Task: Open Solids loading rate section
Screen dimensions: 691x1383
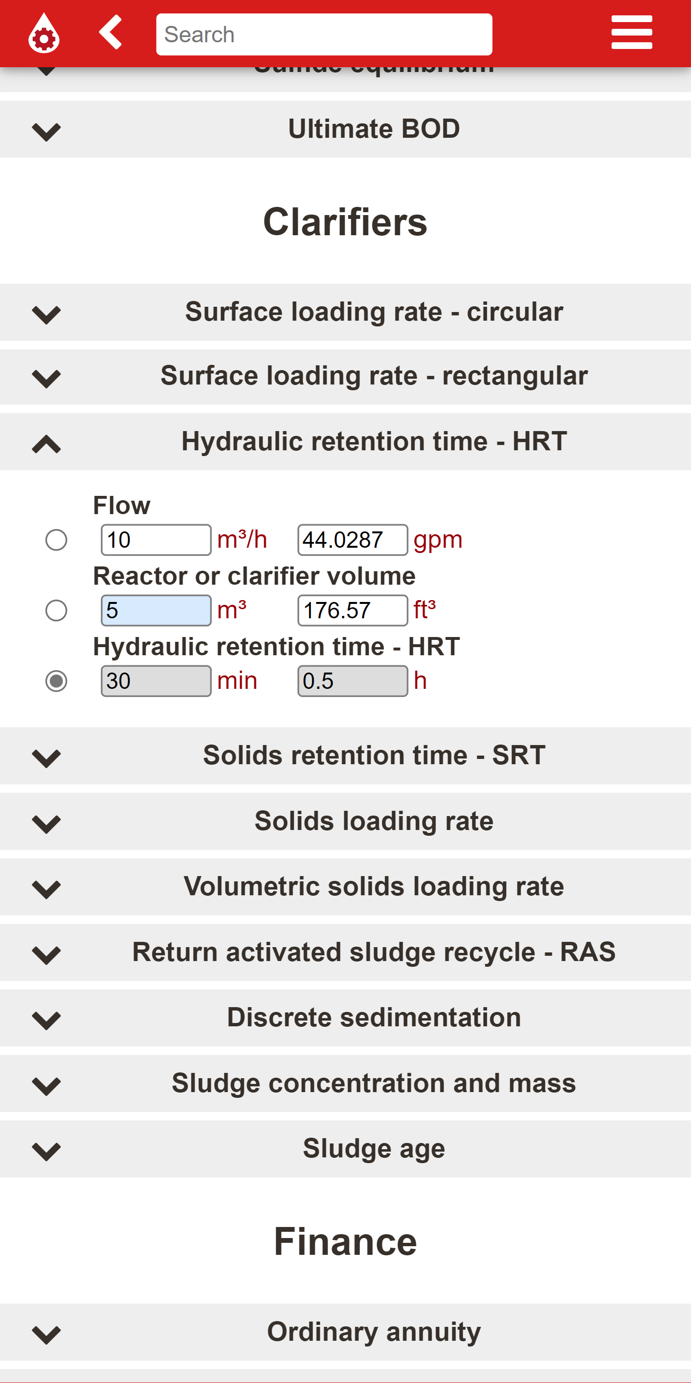Action: click(345, 821)
